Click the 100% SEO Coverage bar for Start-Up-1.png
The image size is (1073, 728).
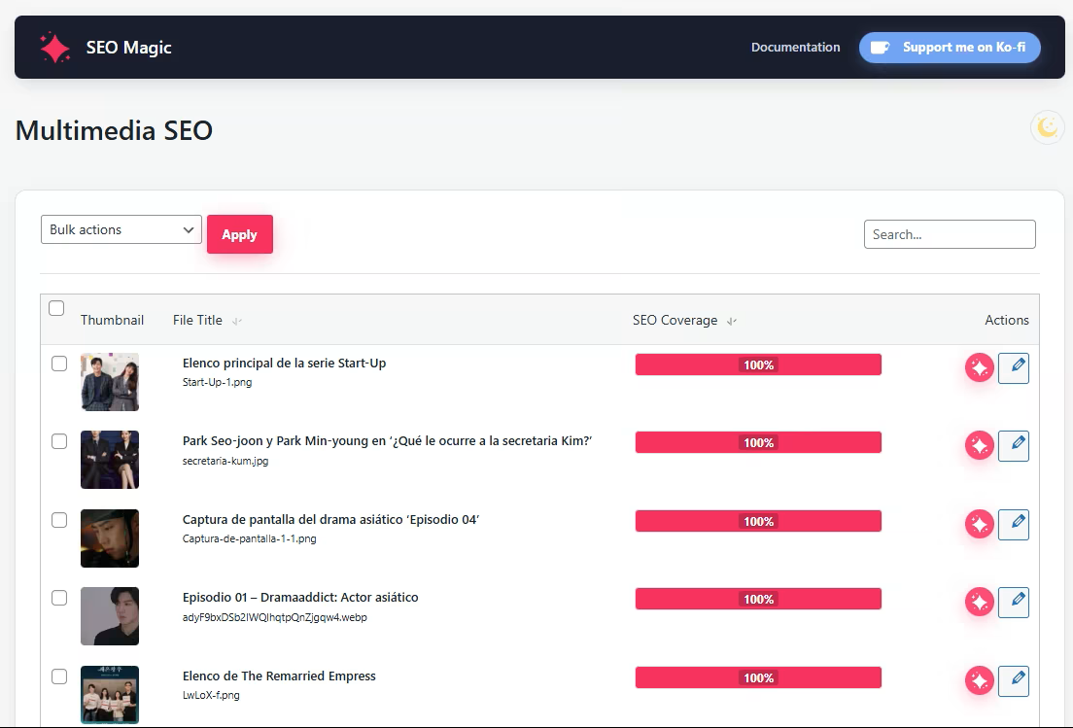point(758,364)
